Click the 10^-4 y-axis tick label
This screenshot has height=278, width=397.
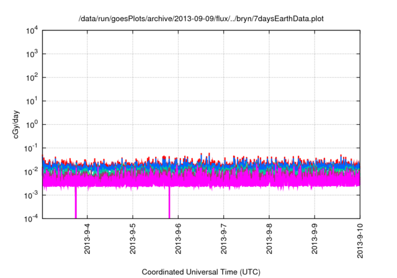click(x=31, y=218)
